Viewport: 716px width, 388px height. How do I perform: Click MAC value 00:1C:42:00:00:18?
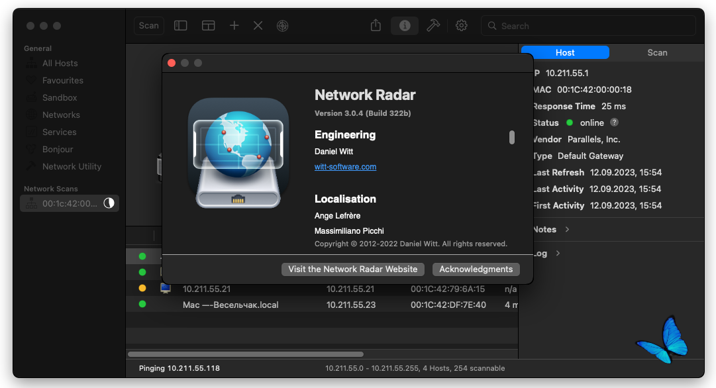pyautogui.click(x=594, y=90)
